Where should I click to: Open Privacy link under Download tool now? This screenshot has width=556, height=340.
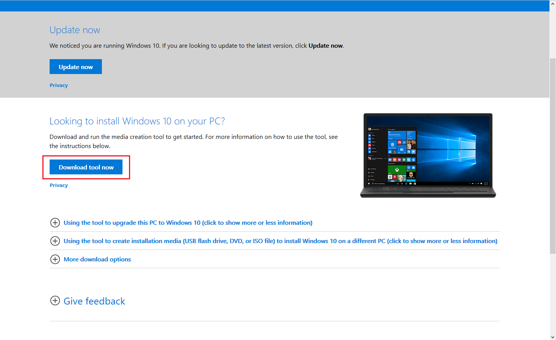(x=59, y=185)
